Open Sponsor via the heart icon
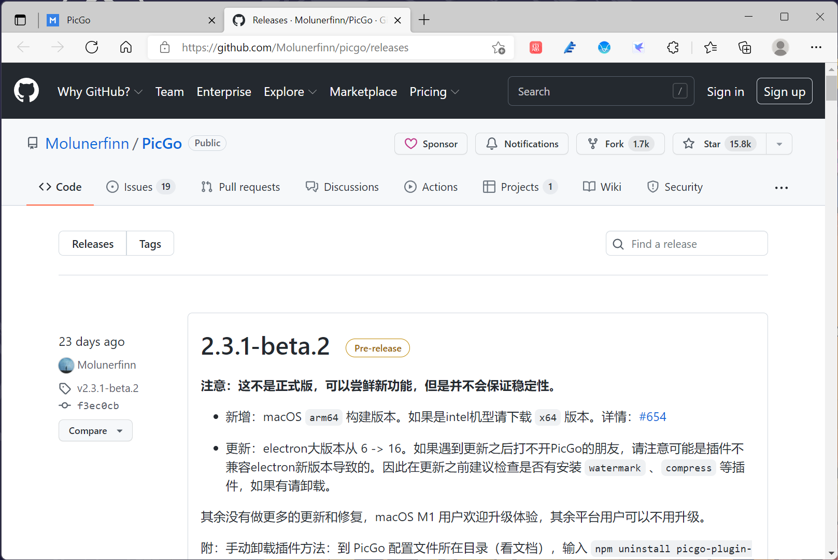The height and width of the screenshot is (560, 838). tap(411, 144)
